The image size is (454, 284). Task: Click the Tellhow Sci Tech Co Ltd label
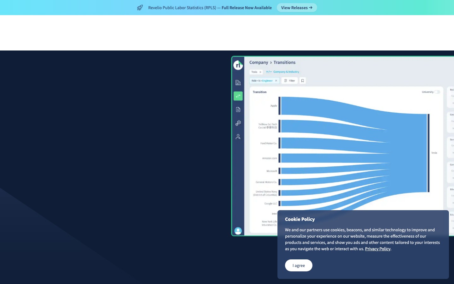click(x=268, y=126)
